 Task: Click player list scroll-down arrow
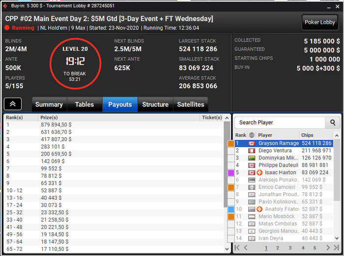click(x=337, y=238)
